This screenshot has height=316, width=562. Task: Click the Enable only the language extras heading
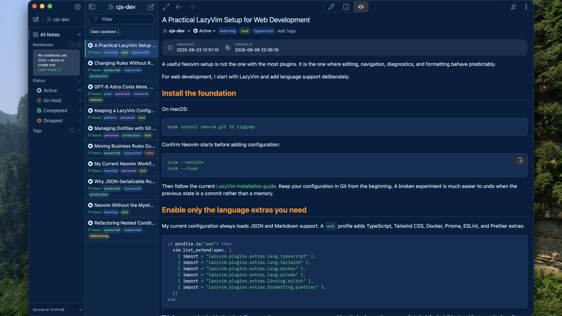click(x=234, y=210)
